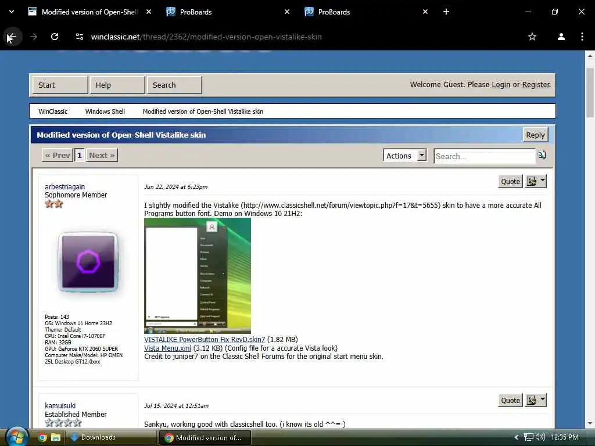Viewport: 595px width, 446px height.
Task: Click the Register link
Action: click(536, 85)
